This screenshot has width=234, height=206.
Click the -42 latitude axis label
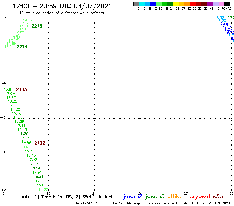click(x=3, y=50)
